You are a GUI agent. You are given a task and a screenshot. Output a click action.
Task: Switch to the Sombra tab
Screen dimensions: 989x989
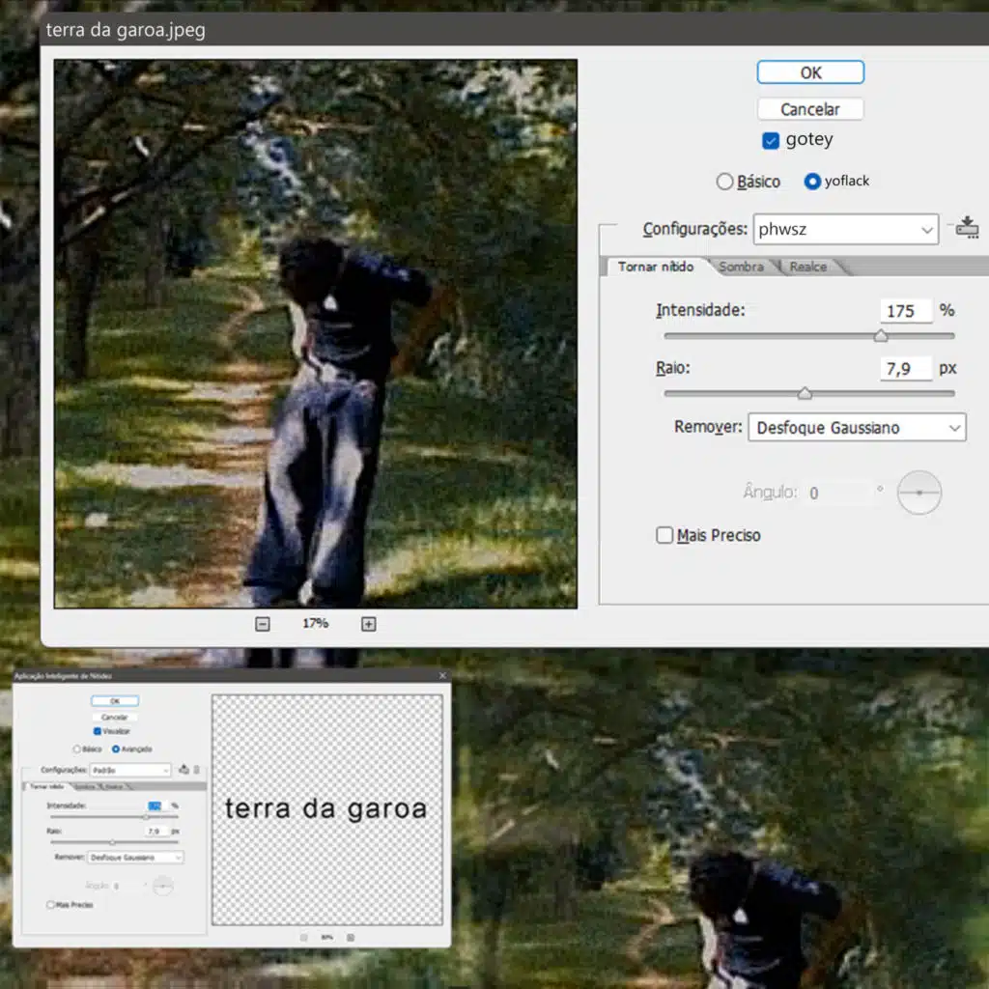[x=741, y=267]
